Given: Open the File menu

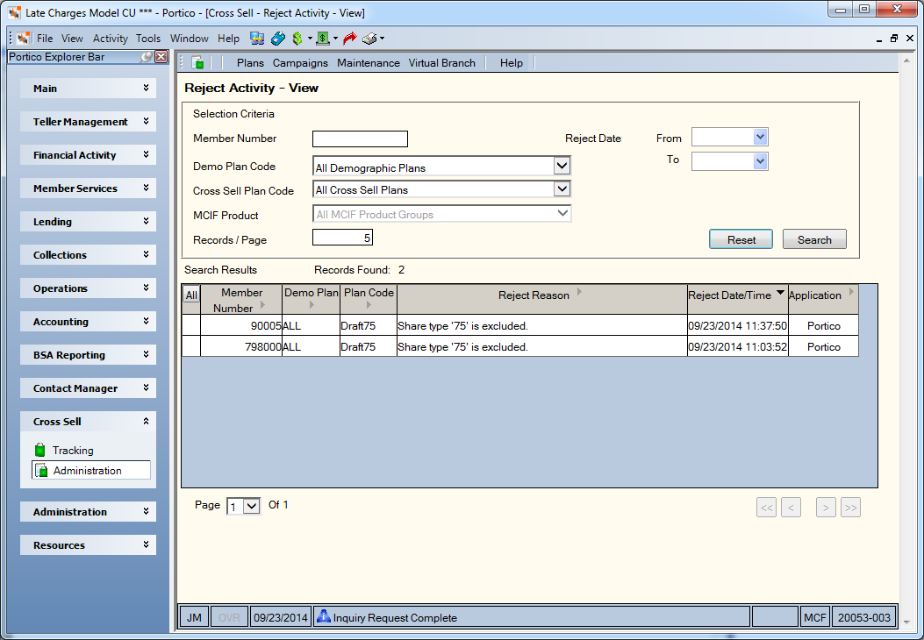Looking at the screenshot, I should click(45, 39).
